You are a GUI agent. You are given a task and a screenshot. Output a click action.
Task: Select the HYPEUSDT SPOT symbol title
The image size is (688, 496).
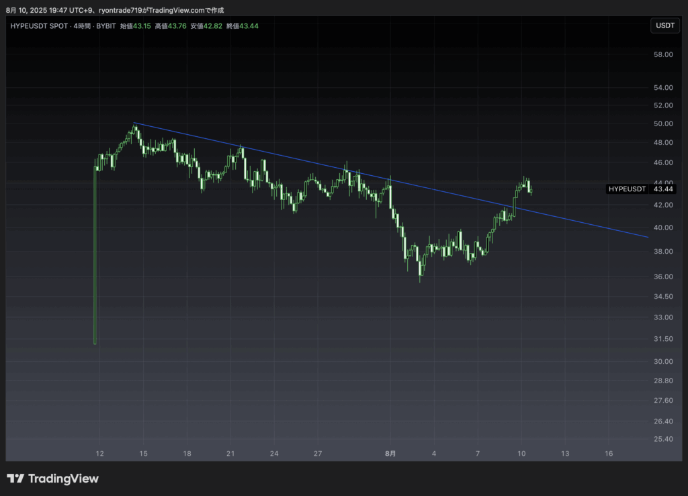click(39, 26)
